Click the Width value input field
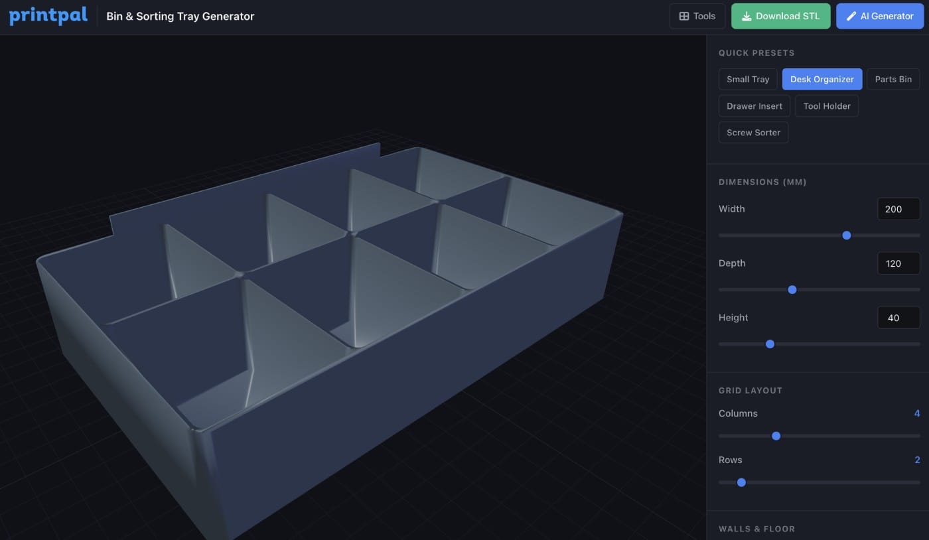This screenshot has width=929, height=540. pos(898,209)
